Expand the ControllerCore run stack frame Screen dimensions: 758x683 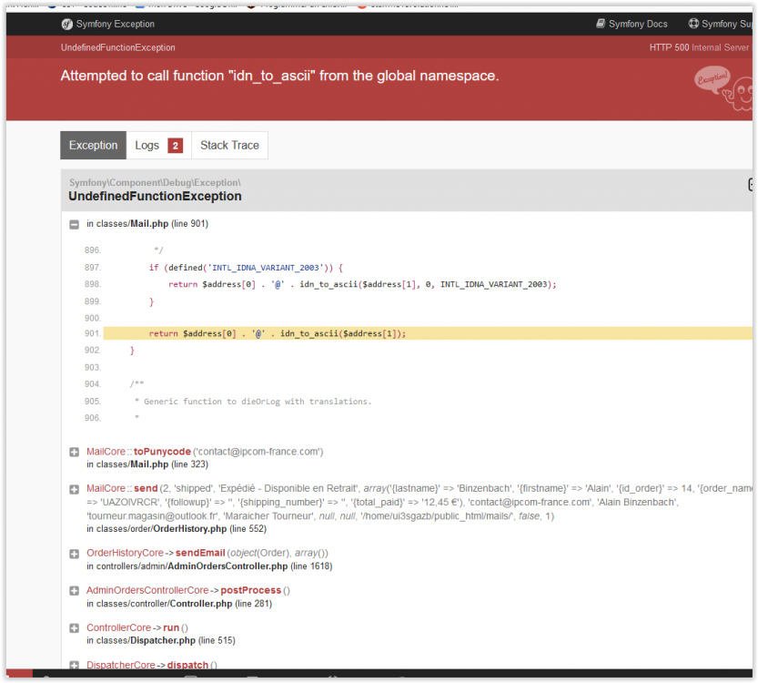(74, 627)
